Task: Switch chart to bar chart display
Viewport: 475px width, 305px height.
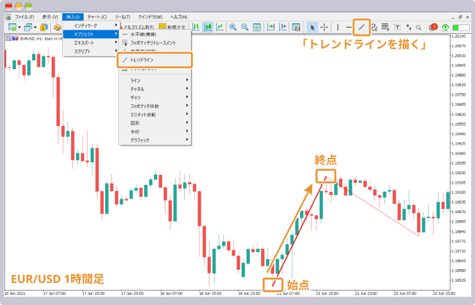Action: click(196, 27)
